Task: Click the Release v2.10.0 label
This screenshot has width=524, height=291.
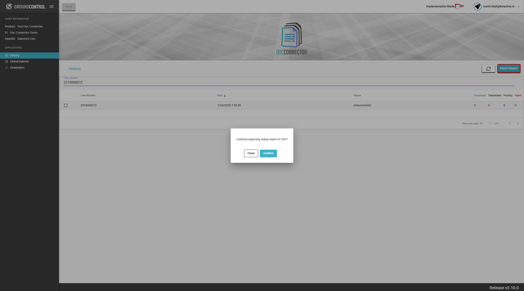Action: pos(504,288)
